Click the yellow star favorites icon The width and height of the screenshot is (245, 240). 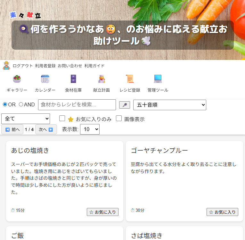point(71,119)
